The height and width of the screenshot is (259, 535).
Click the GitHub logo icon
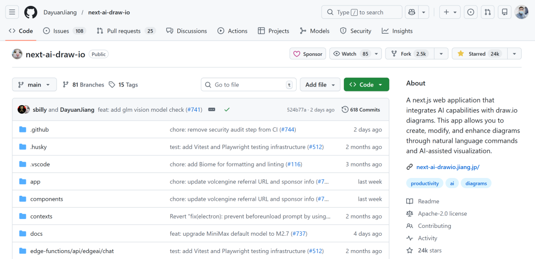31,12
